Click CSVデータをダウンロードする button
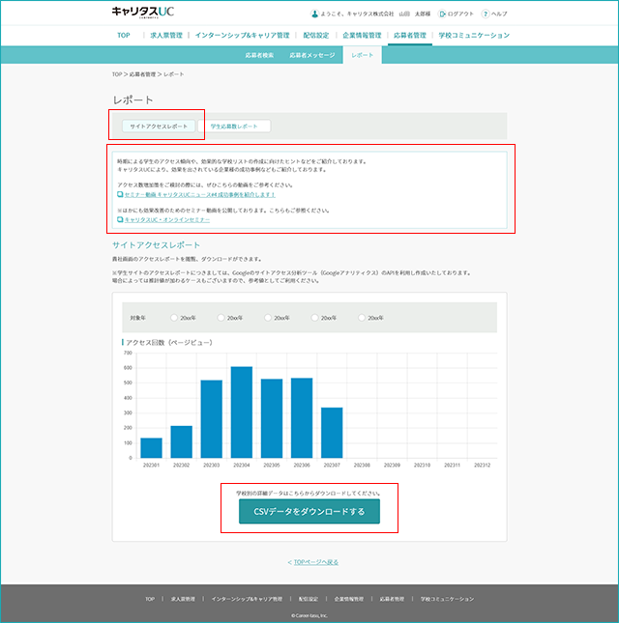The height and width of the screenshot is (623, 619). point(309,511)
